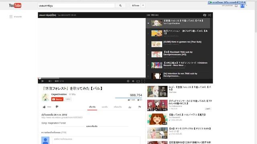This screenshot has height=144, width=257.
Task: Expand the description show more
Action: point(92,126)
